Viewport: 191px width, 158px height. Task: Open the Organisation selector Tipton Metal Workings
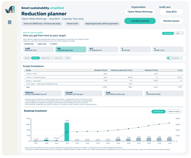pos(140,12)
